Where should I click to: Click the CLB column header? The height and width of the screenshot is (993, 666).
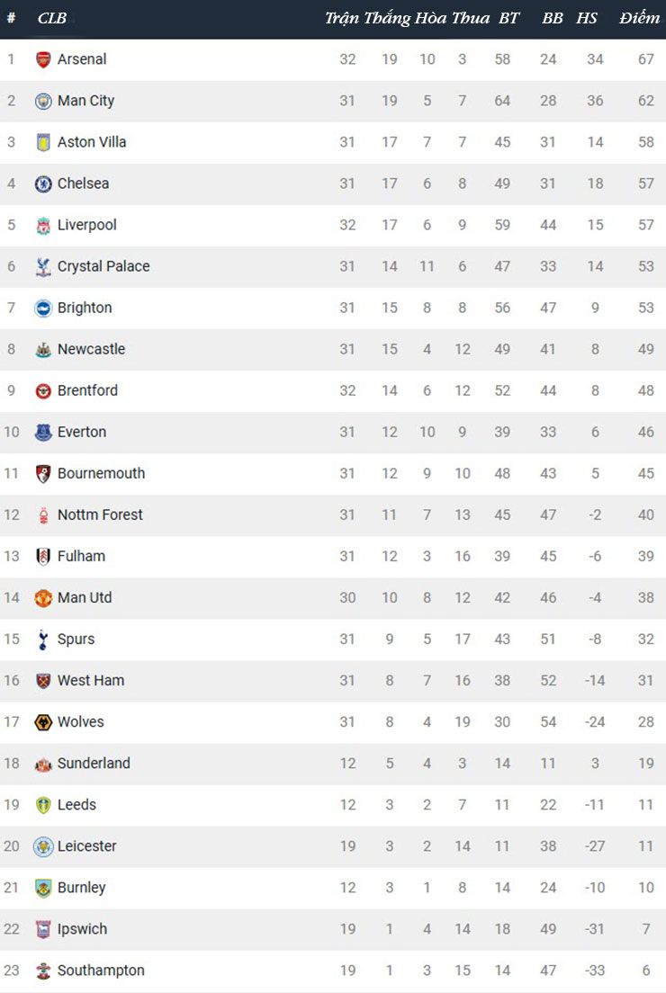click(52, 18)
